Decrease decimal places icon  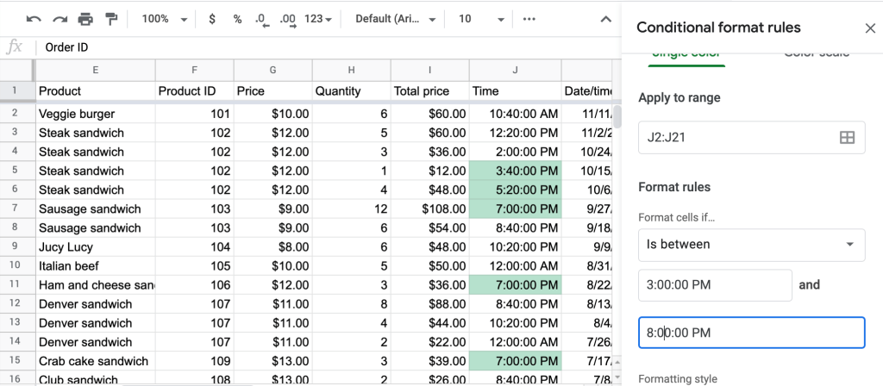[261, 18]
